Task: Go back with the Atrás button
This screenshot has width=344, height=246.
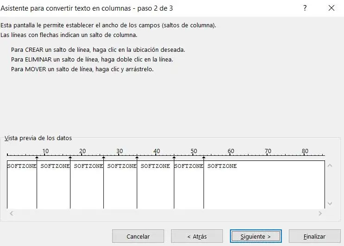Action: [197, 236]
